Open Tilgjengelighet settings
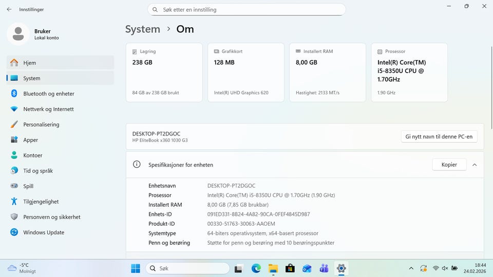 coord(41,202)
